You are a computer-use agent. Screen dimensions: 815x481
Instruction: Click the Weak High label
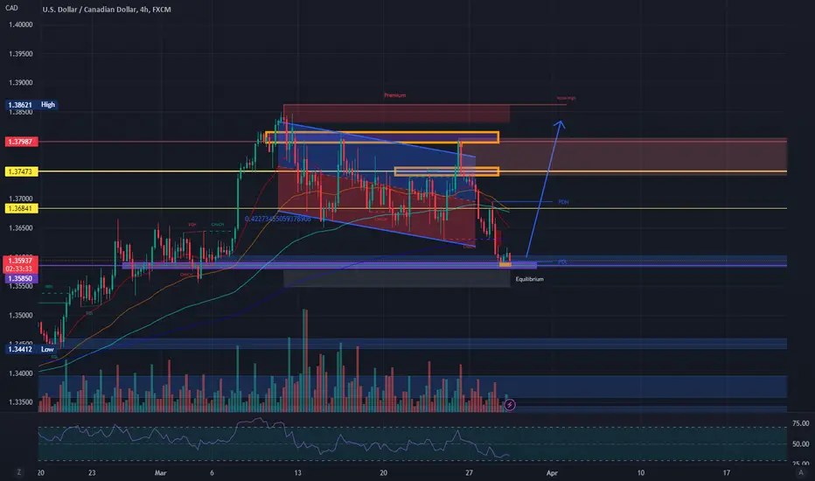tap(566, 98)
